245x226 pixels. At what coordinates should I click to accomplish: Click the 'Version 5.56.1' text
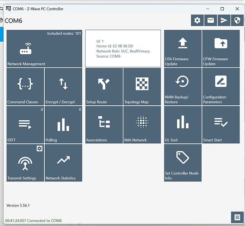pyautogui.click(x=18, y=205)
